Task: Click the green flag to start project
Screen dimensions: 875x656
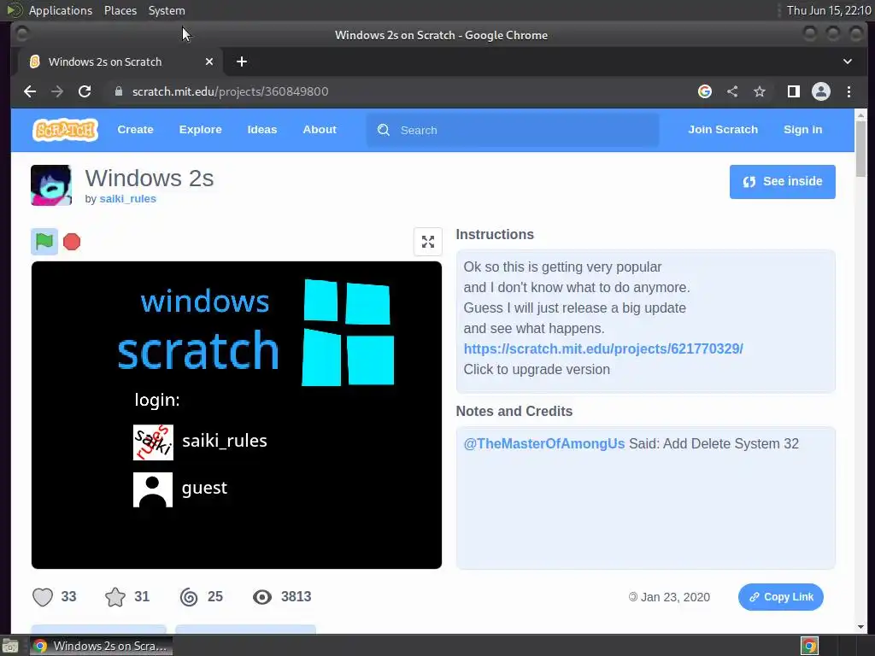Action: [44, 242]
